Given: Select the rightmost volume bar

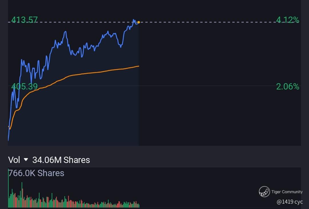Looking at the screenshot, I should 139,205.
